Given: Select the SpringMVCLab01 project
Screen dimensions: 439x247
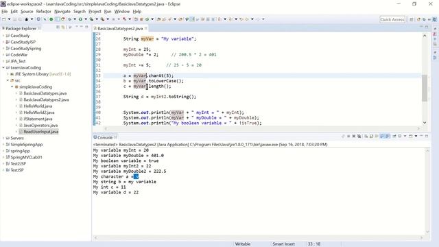Looking at the screenshot, I should point(26,157).
